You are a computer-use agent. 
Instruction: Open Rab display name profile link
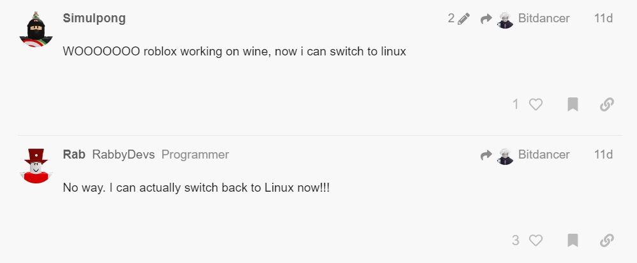click(73, 154)
